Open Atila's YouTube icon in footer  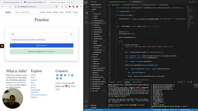click(x=61, y=75)
